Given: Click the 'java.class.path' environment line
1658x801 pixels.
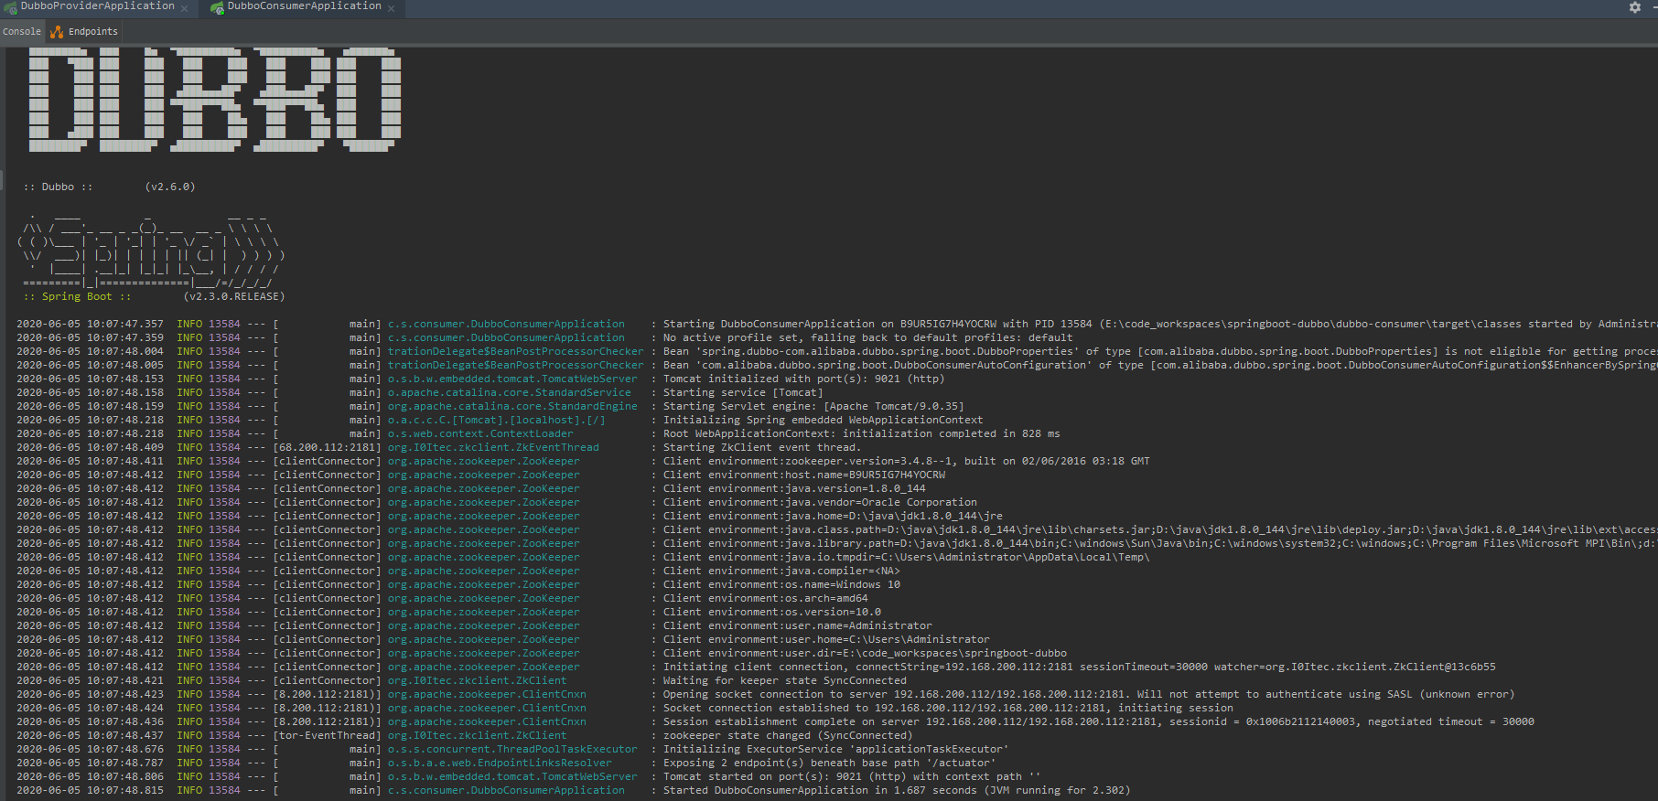Looking at the screenshot, I should [x=1159, y=529].
